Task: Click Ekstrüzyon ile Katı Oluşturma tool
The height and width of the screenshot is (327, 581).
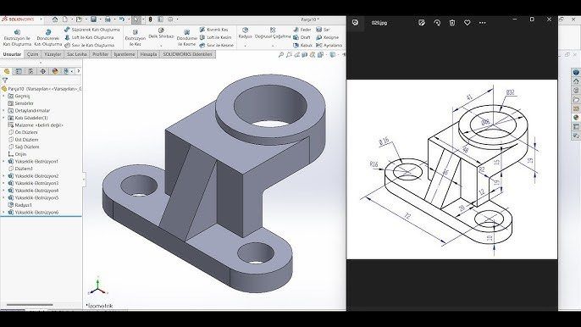Action: pos(17,38)
